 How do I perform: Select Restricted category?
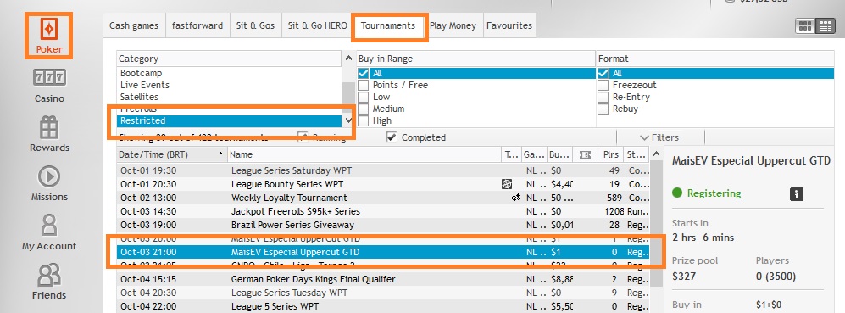229,121
